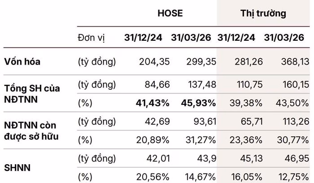This screenshot has width=314, height=183.
Task: Select the SHNN row label
Action: click(x=17, y=168)
